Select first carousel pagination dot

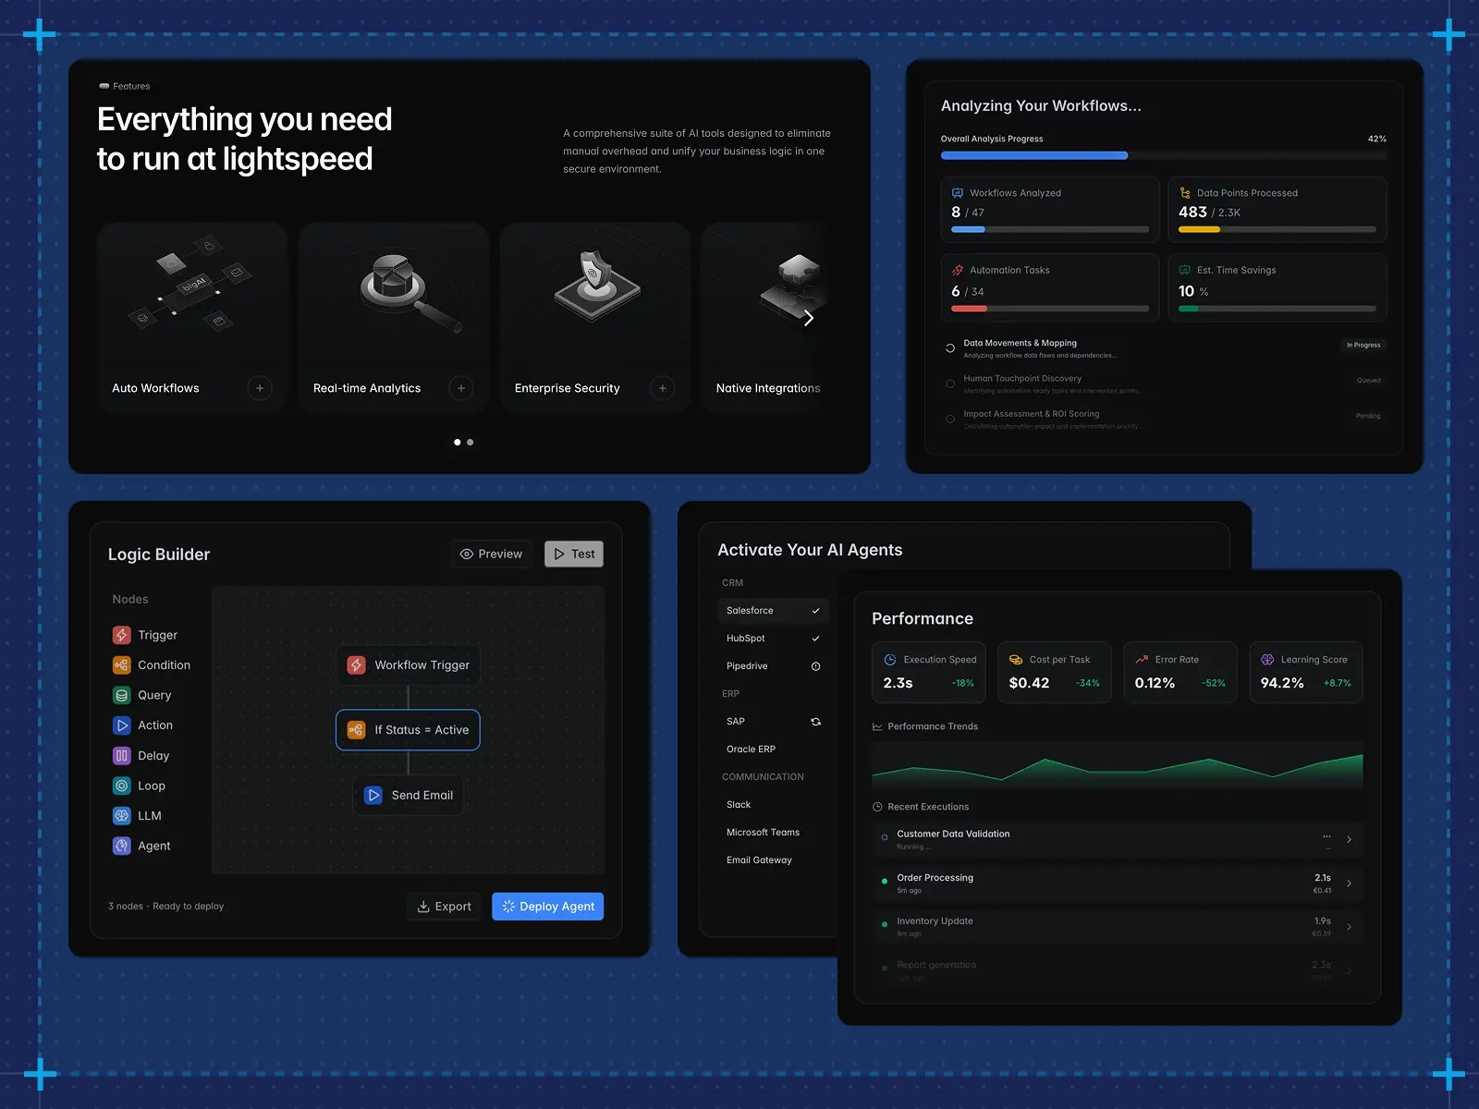coord(458,442)
